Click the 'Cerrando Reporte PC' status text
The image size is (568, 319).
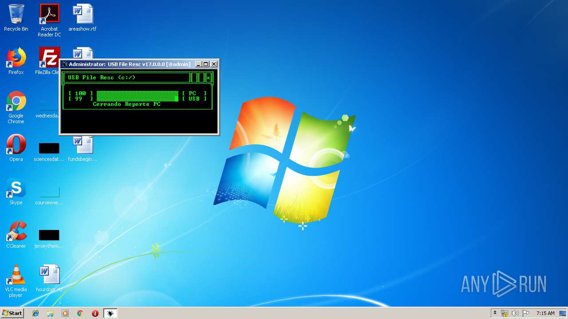126,104
